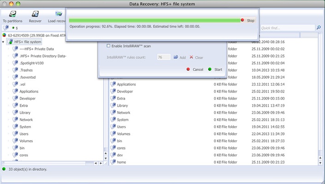Cancel the scan options dialog
Screen dimensions: 325x184
[195, 69]
